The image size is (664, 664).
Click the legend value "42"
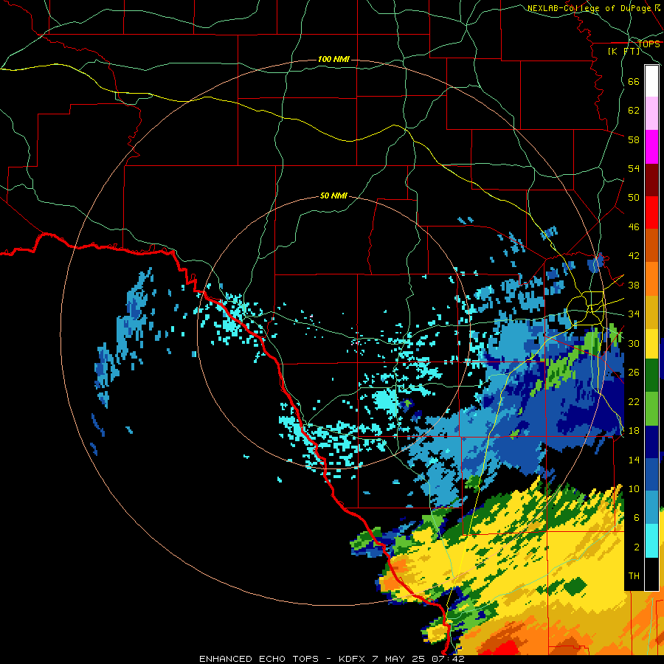click(x=634, y=256)
